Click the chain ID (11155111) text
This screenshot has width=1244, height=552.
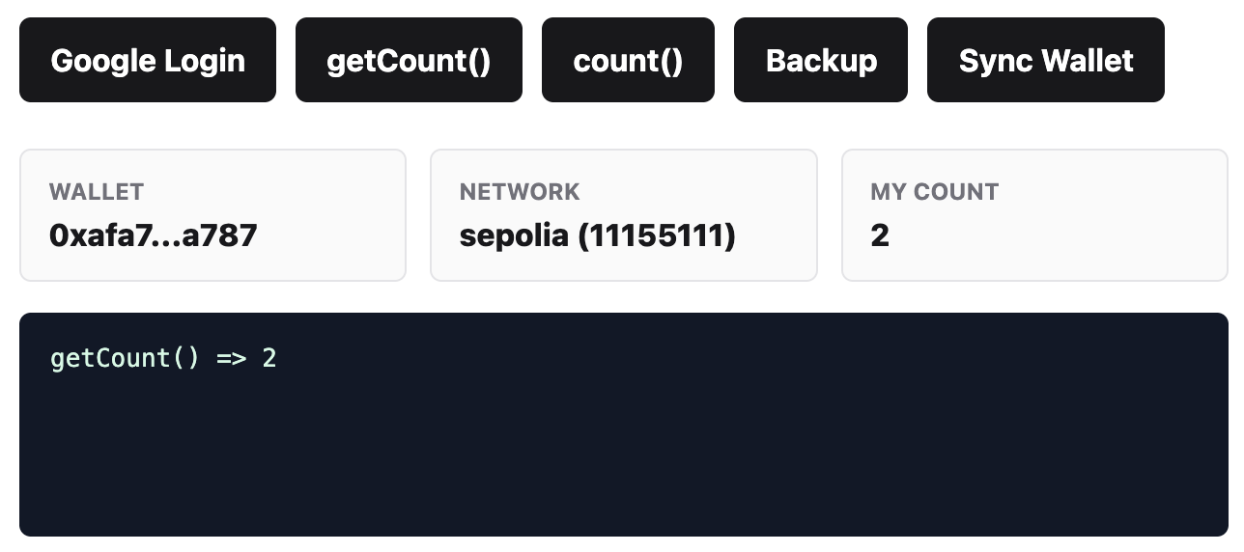[657, 235]
